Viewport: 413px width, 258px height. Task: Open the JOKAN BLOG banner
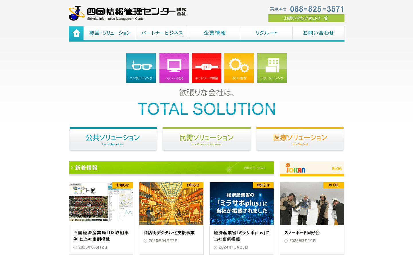(312, 169)
